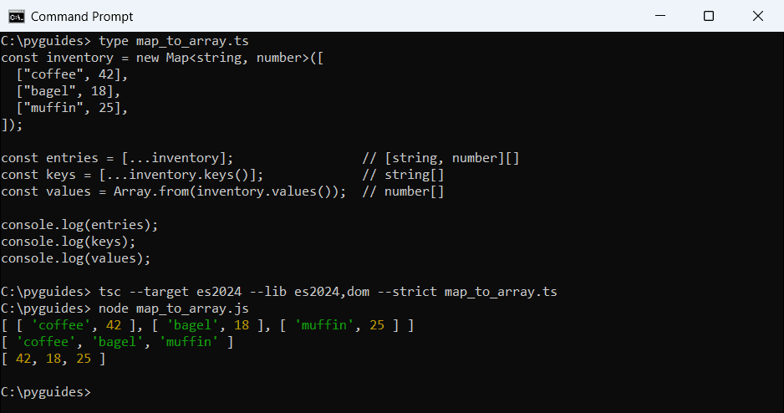Click the values output line [ 42, 18, 25 ]
784x413 pixels.
pos(53,359)
